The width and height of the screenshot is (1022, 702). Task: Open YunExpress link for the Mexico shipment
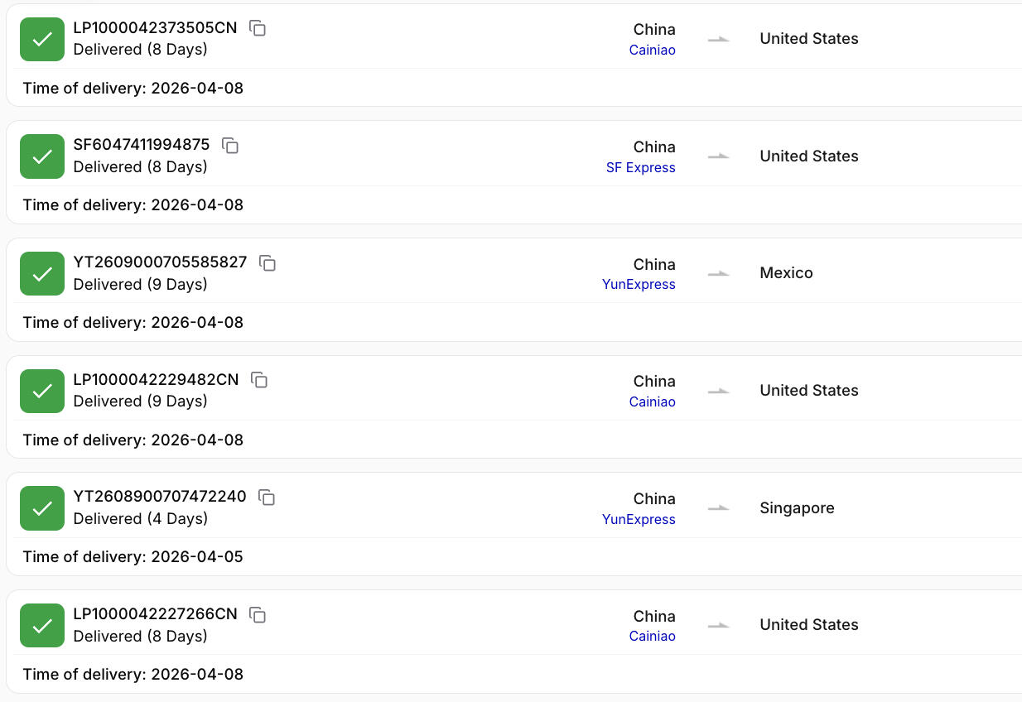[x=639, y=285]
